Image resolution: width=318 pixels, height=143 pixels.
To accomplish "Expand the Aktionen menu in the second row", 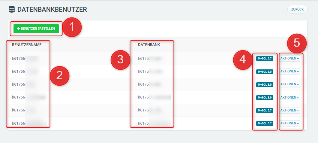I will 290,71.
